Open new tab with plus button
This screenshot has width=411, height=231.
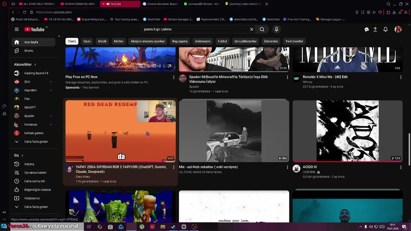tap(267, 4)
